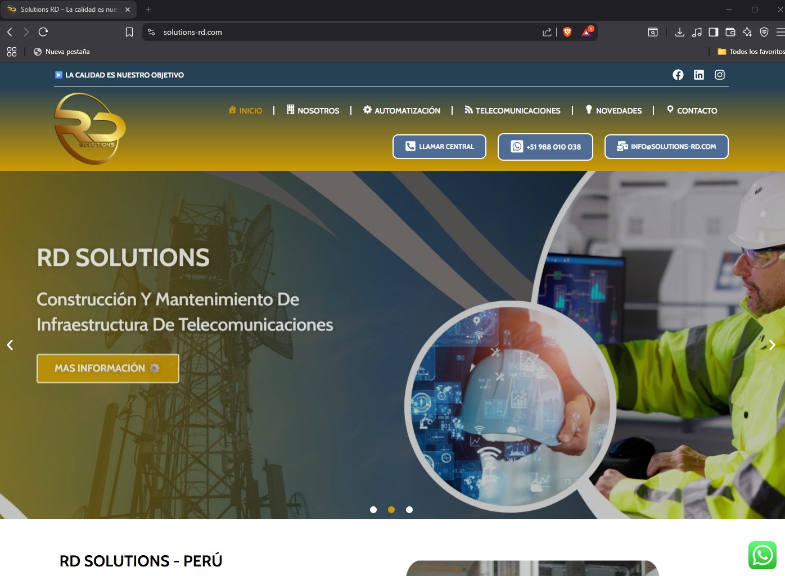The height and width of the screenshot is (576, 785).
Task: Open the Brave Wallet icon
Action: (x=730, y=32)
